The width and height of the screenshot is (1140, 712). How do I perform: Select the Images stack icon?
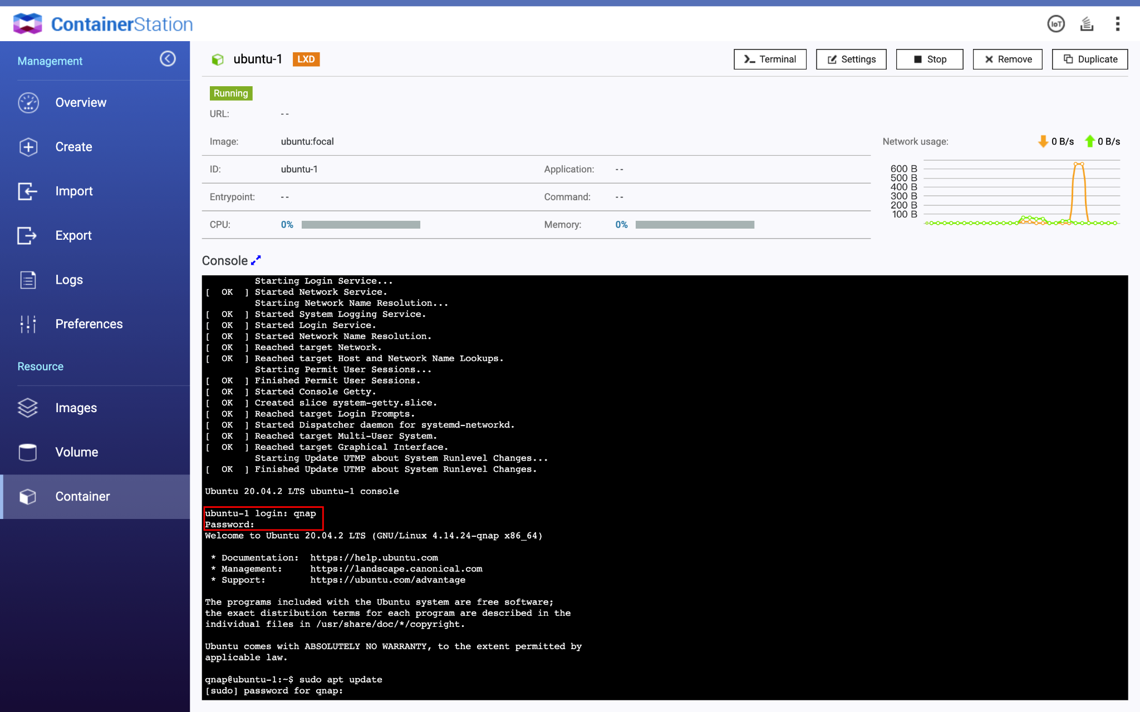click(x=28, y=408)
